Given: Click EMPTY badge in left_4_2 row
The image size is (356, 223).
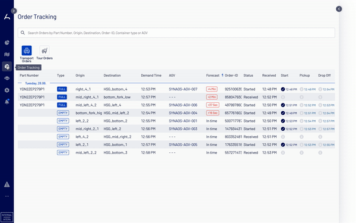Looking at the screenshot, I should pyautogui.click(x=63, y=137).
